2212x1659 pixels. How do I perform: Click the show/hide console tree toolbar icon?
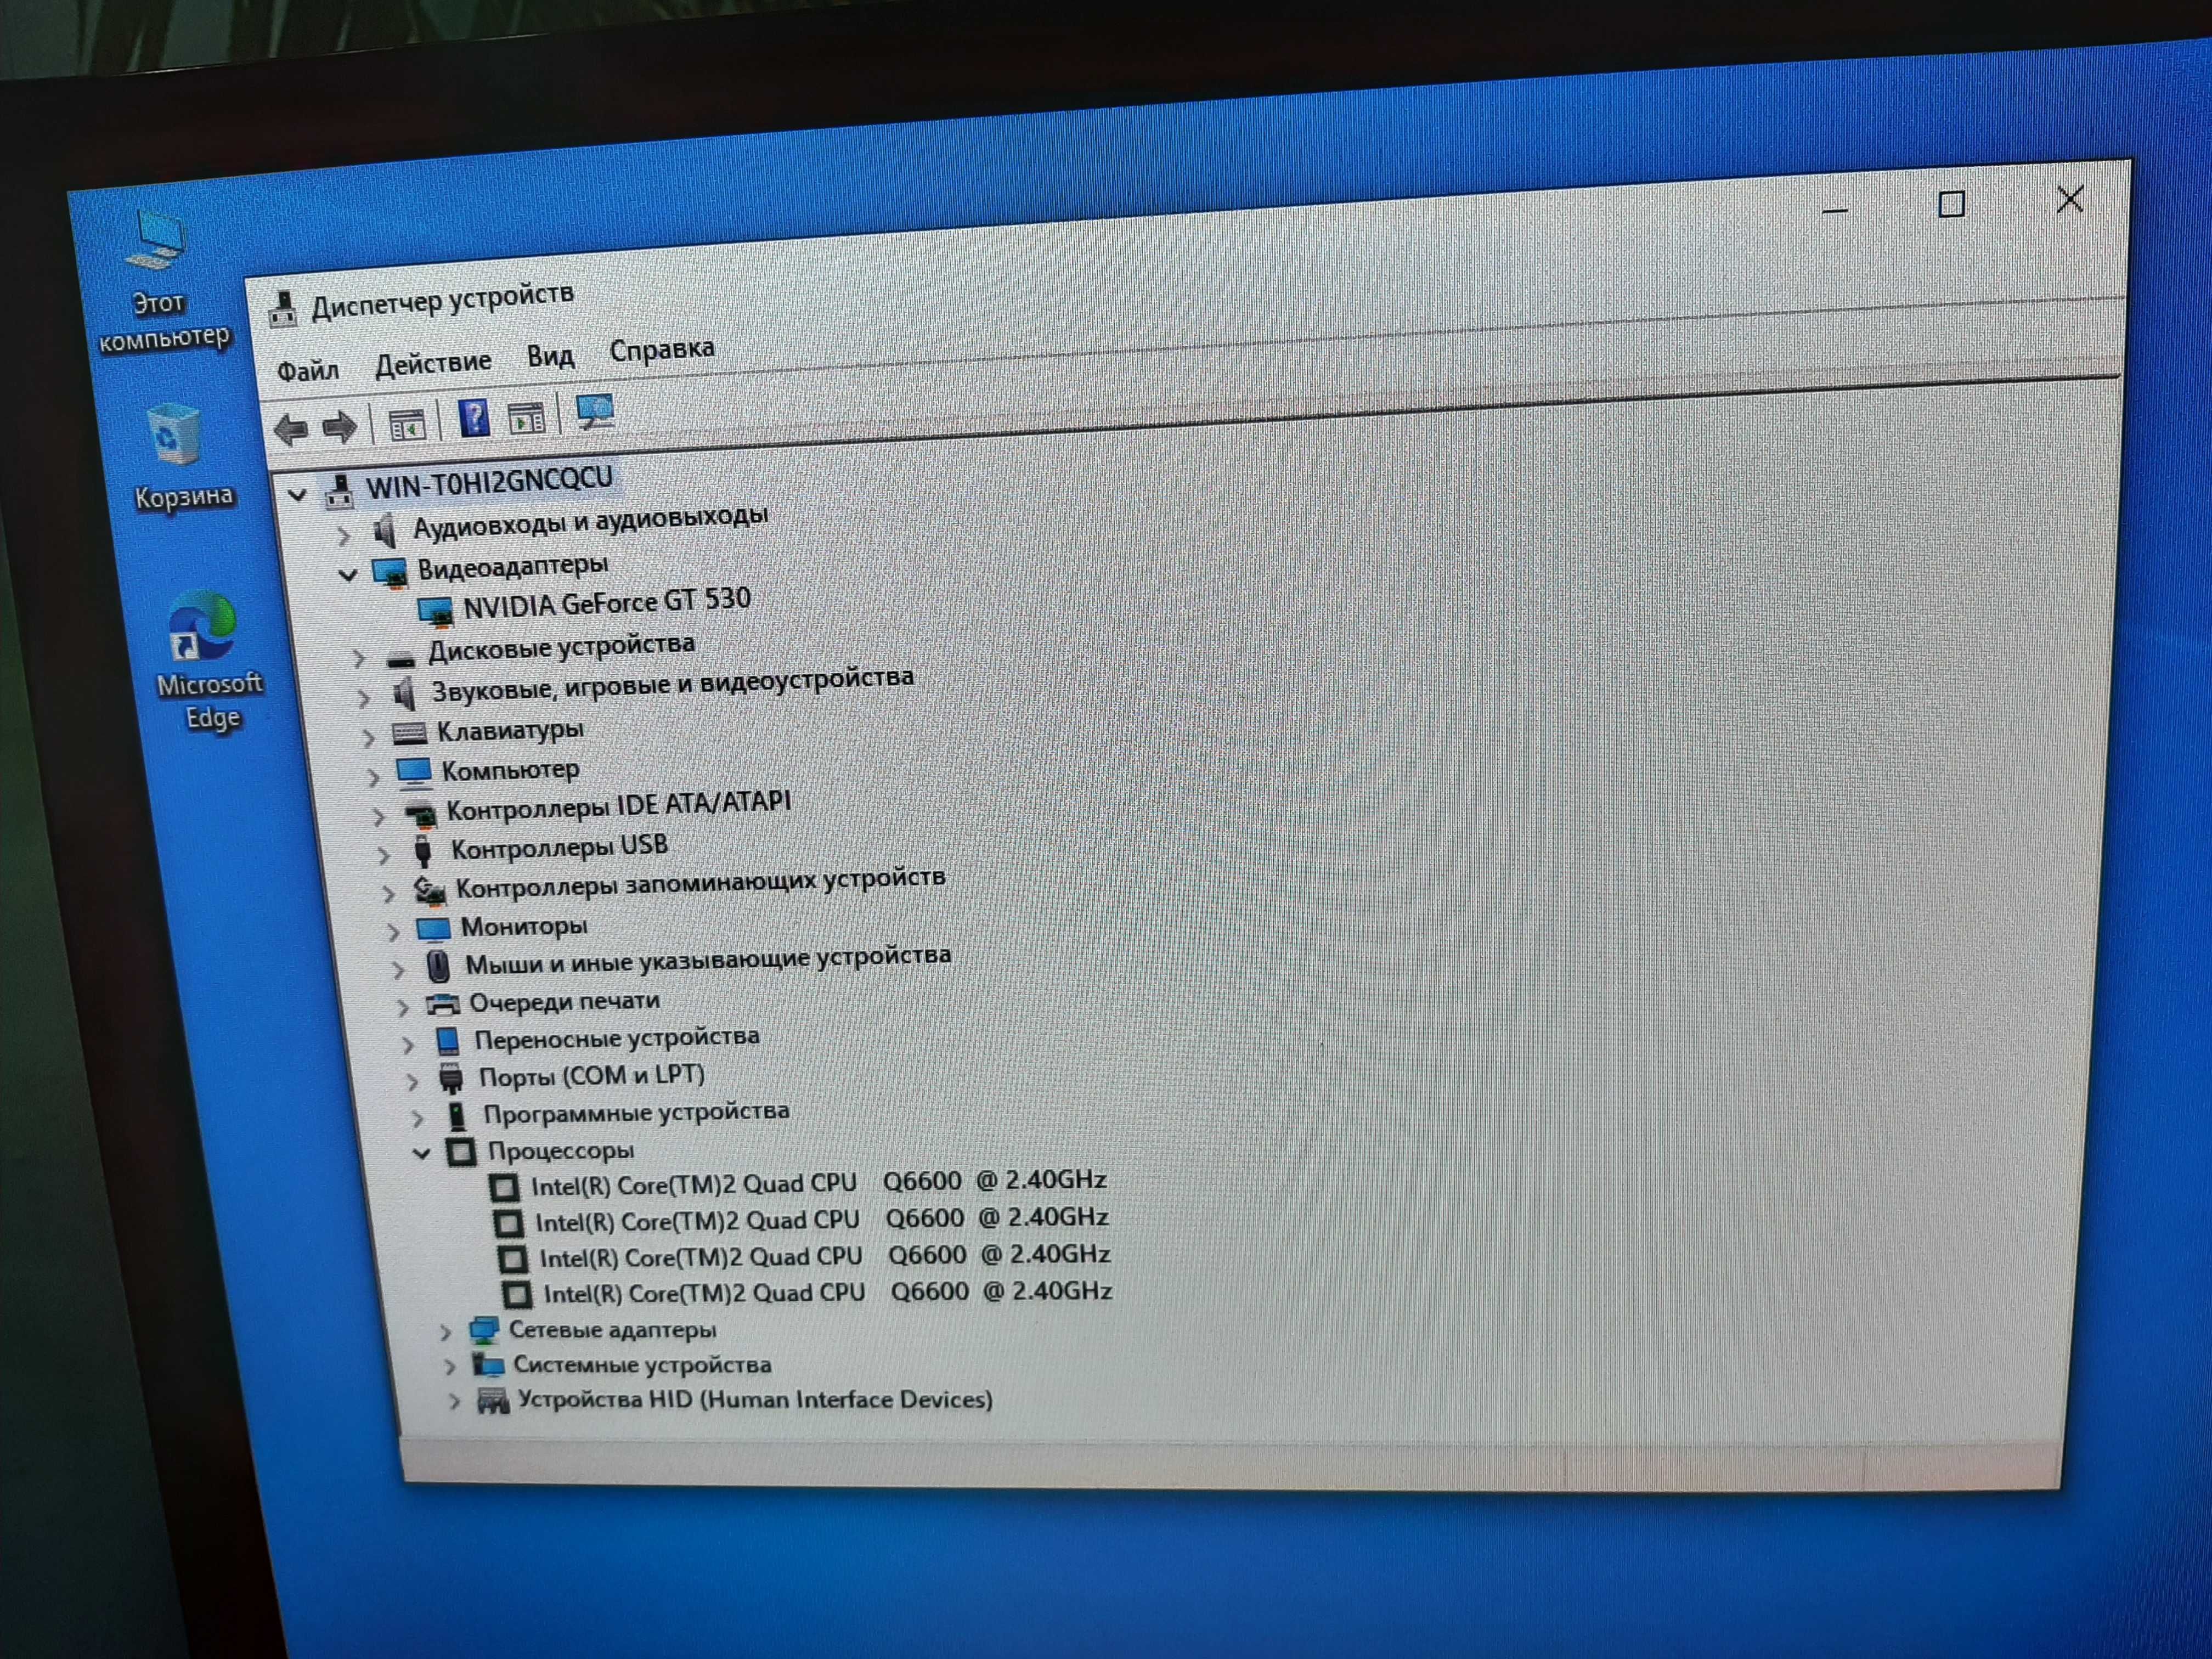407,424
